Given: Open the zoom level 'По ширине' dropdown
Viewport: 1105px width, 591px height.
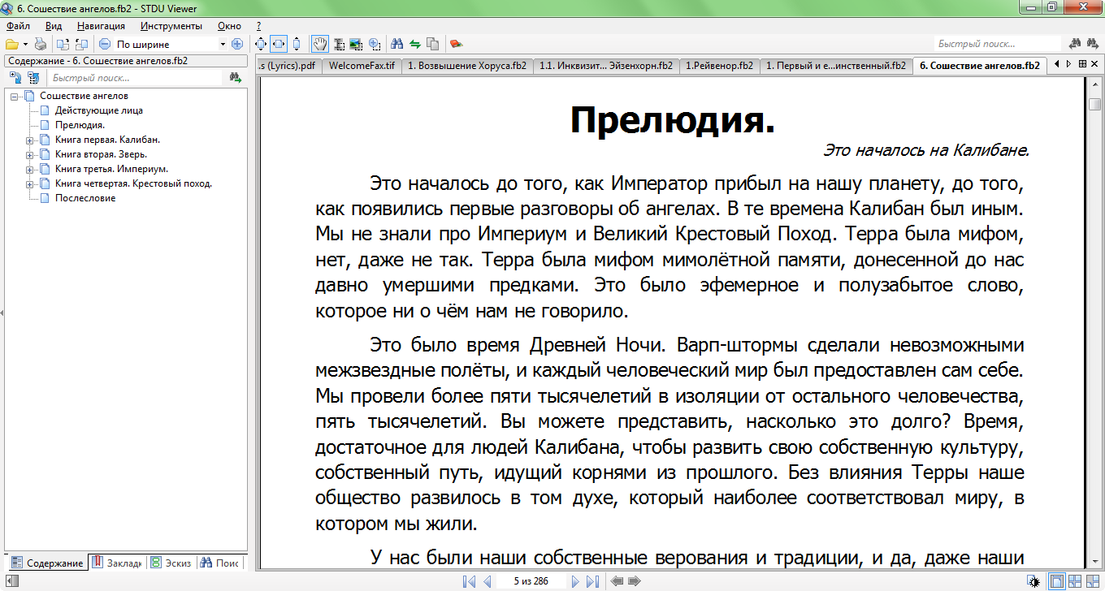Looking at the screenshot, I should (223, 44).
